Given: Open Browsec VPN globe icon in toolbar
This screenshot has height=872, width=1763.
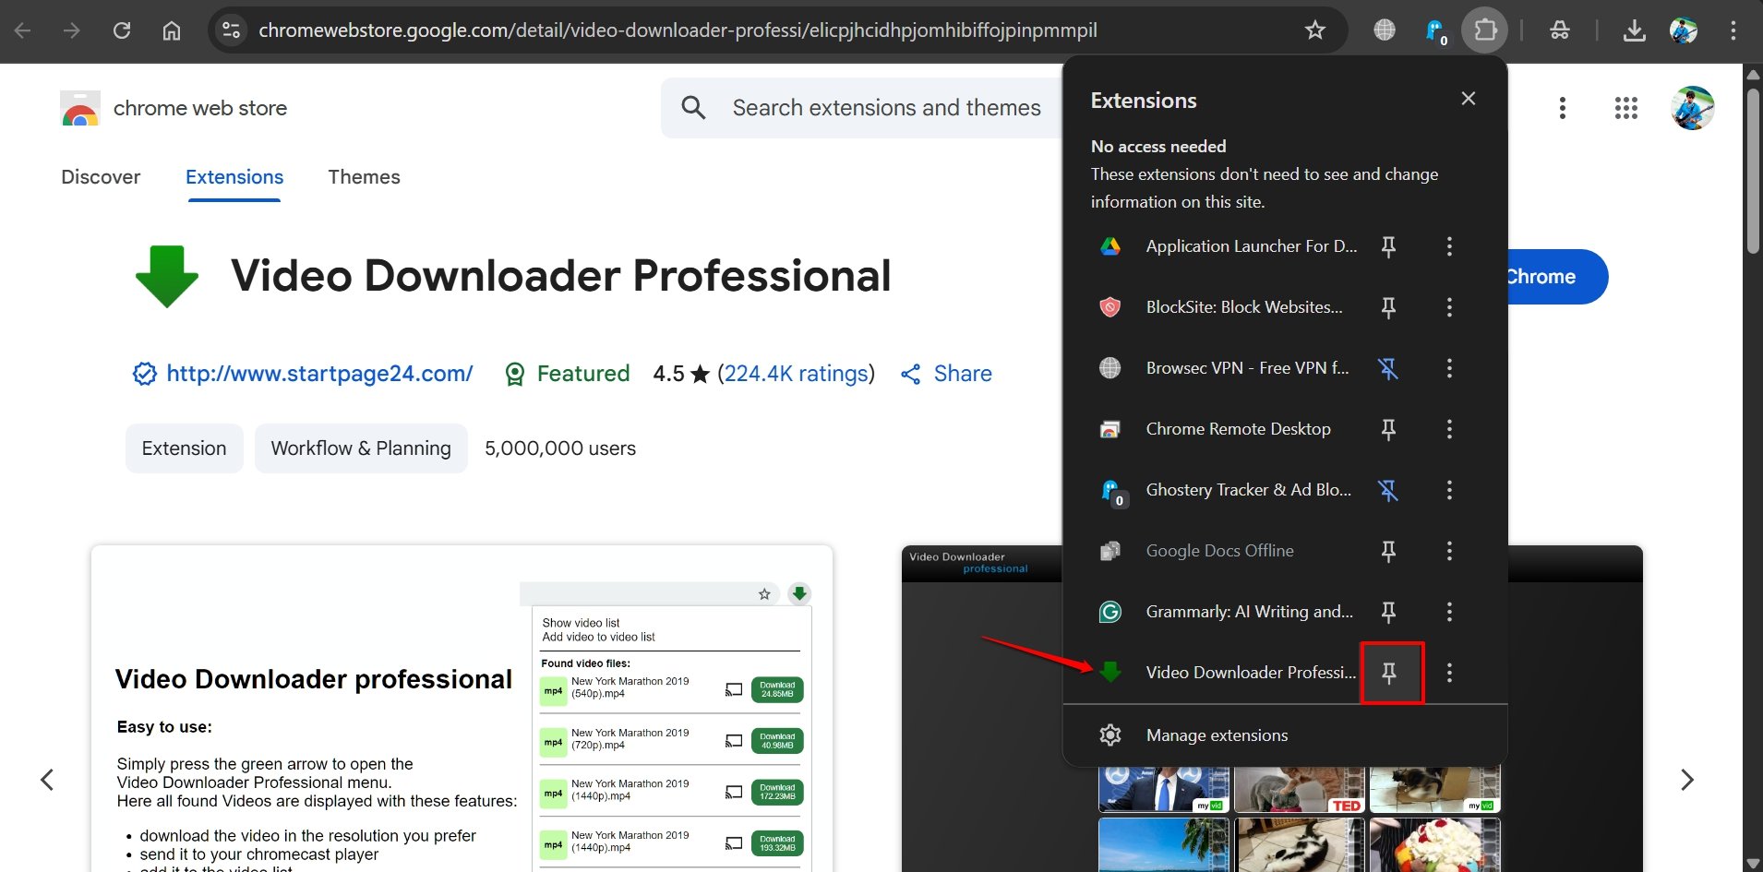Looking at the screenshot, I should coord(1385,30).
